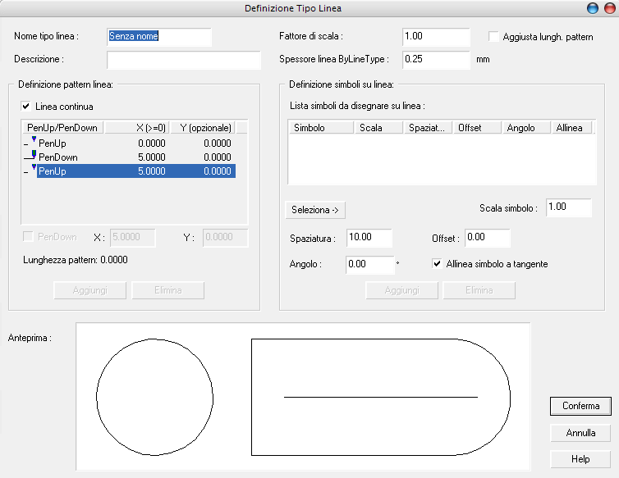Screen dimensions: 619x478
Task: Click the Lunghezza pattern value text
Action: point(113,260)
